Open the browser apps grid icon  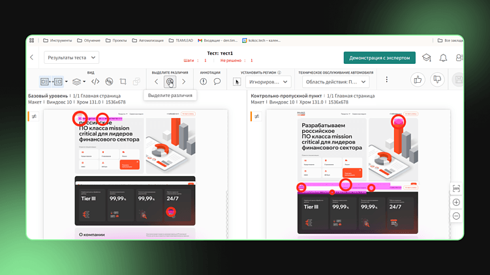click(31, 40)
